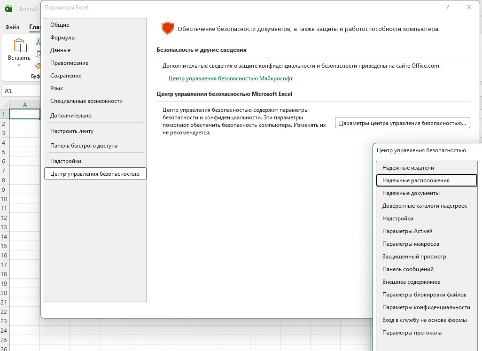Open Специальные возможности category

tap(95, 101)
